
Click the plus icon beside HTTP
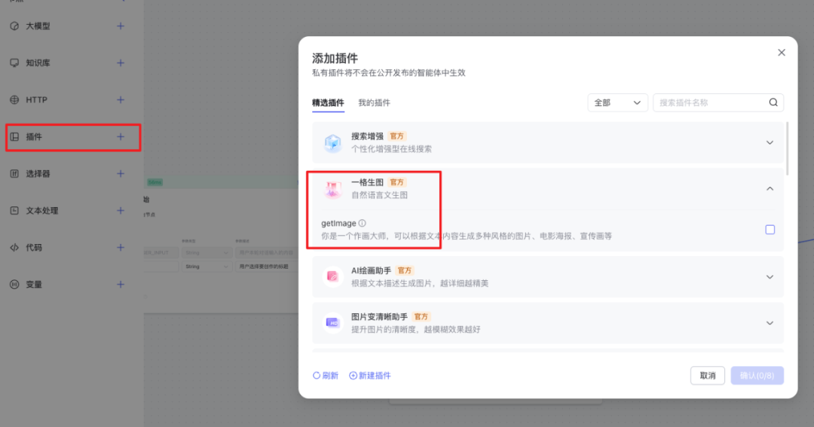point(121,100)
